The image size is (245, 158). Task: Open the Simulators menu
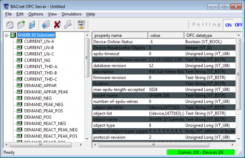point(71,14)
